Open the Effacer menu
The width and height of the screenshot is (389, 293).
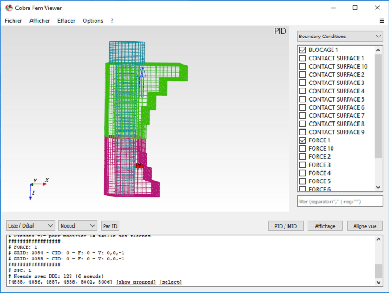[x=66, y=21]
